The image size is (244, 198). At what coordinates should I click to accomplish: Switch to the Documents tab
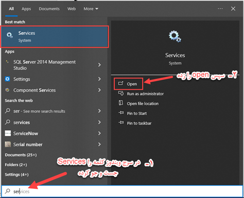pyautogui.click(x=49, y=9)
